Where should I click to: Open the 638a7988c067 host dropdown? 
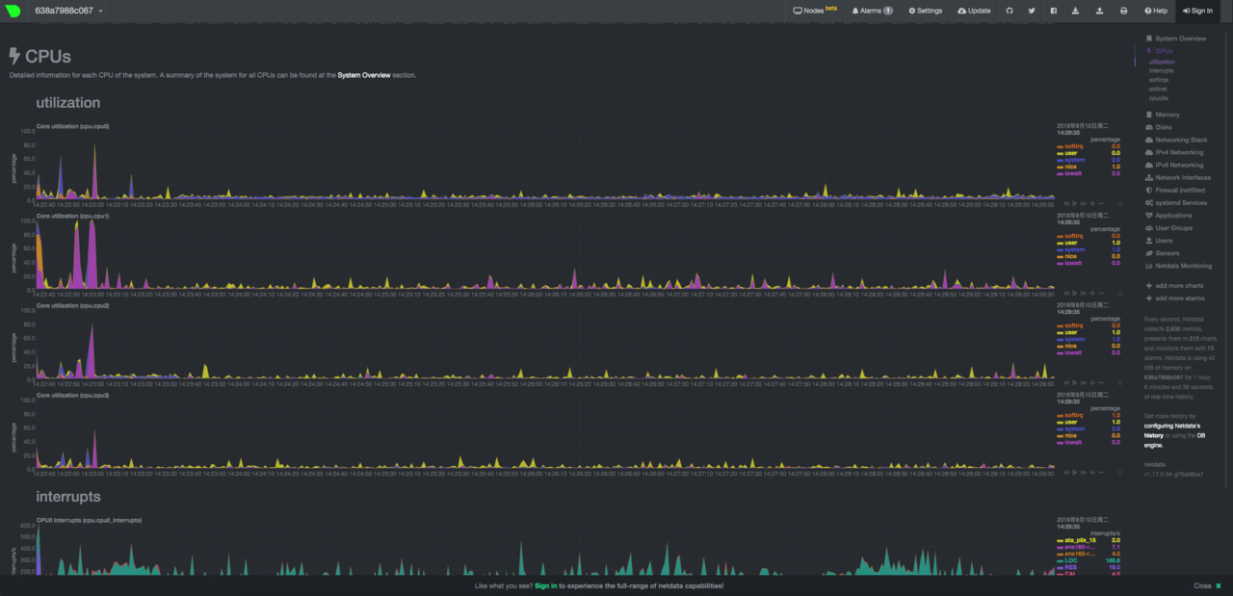pos(69,11)
